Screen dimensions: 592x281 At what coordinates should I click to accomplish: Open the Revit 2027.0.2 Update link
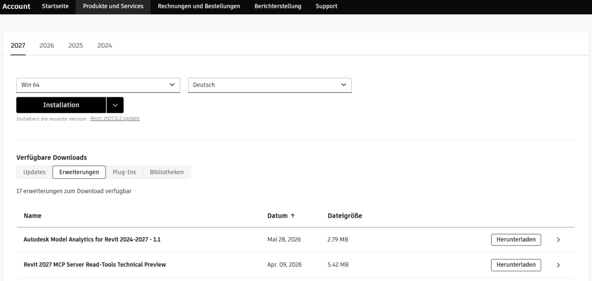click(115, 119)
